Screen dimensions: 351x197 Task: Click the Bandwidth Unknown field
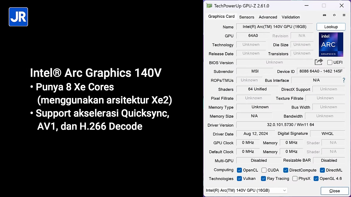pyautogui.click(x=325, y=116)
